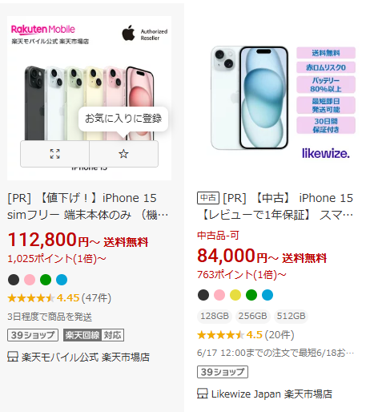Click the 楽天回線 対応 badge
374x412 pixels.
pyautogui.click(x=94, y=335)
